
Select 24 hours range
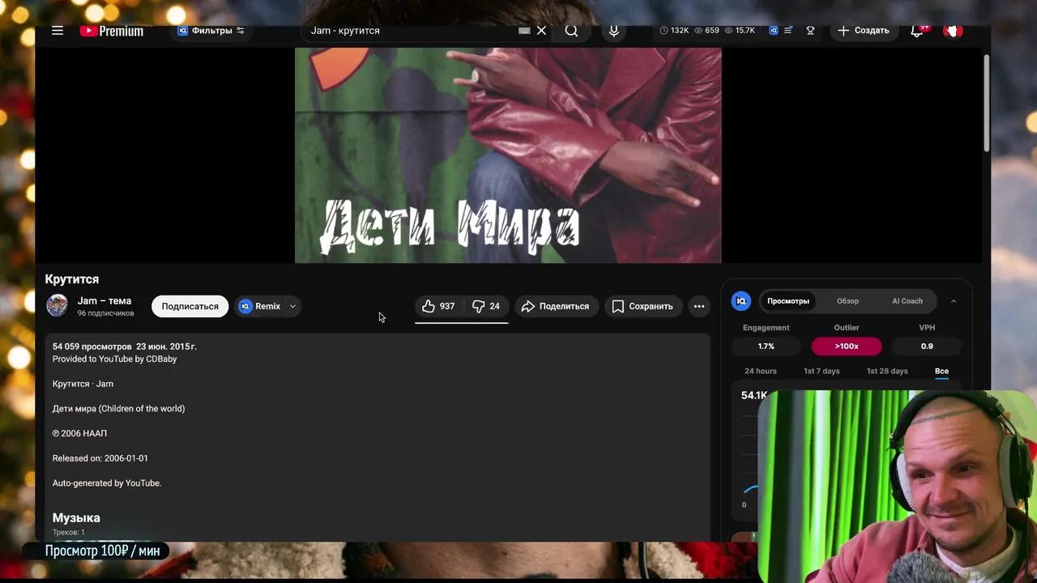coord(761,371)
